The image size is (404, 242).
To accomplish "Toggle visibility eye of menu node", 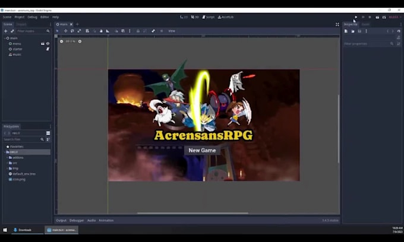I will [x=48, y=44].
